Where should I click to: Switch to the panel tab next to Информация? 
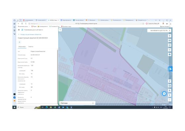[31, 47]
